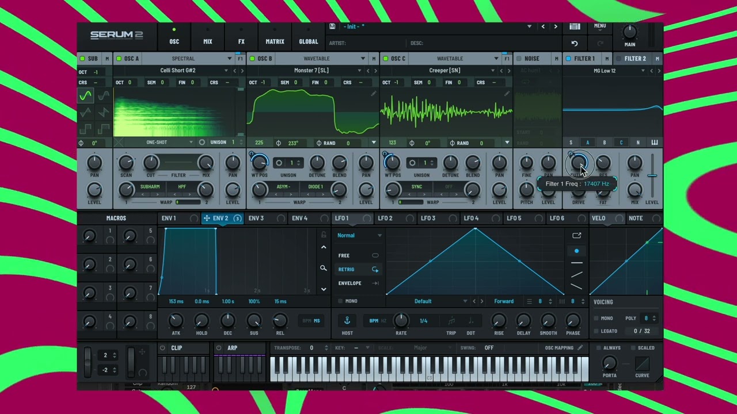This screenshot has width=737, height=414.
Task: Enable the LEGATO voicing checkbox
Action: click(x=597, y=331)
